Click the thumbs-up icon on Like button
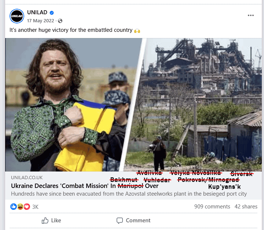Image resolution: width=264 pixels, height=230 pixels. point(45,220)
